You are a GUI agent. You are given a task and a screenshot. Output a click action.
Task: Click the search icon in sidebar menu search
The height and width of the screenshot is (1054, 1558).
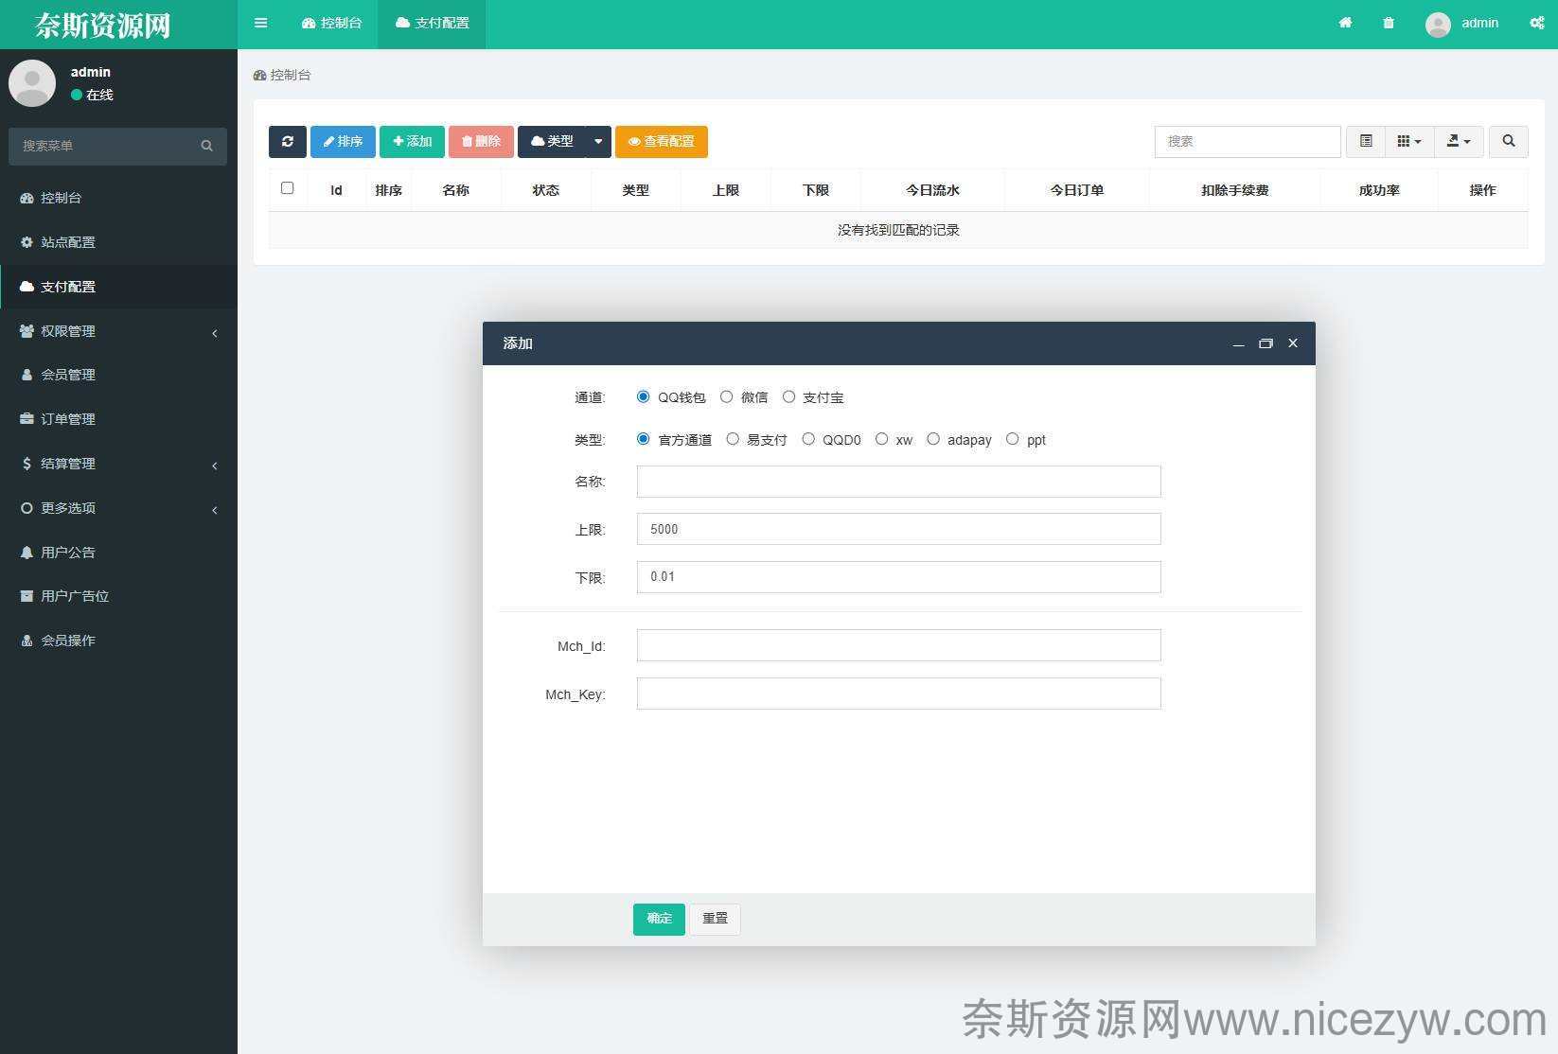pos(206,146)
